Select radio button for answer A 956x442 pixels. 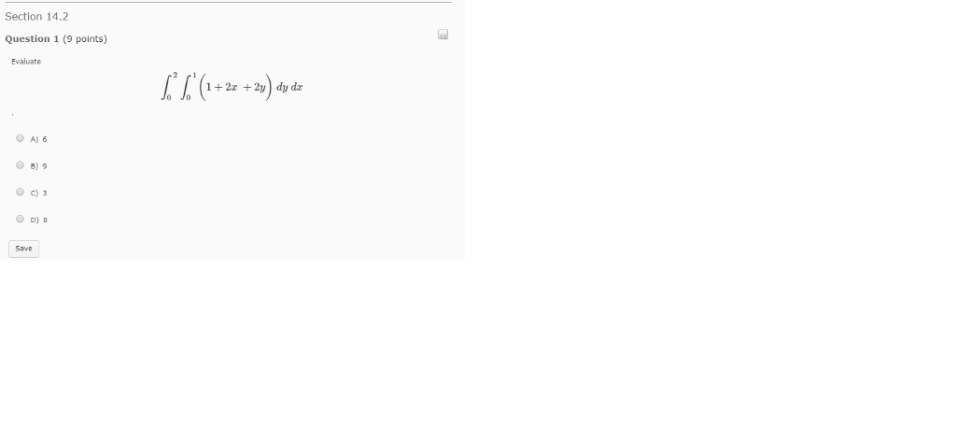[x=21, y=138]
